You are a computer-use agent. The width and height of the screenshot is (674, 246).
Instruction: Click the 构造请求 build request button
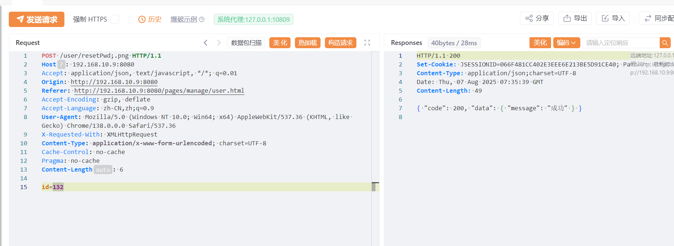(x=340, y=43)
